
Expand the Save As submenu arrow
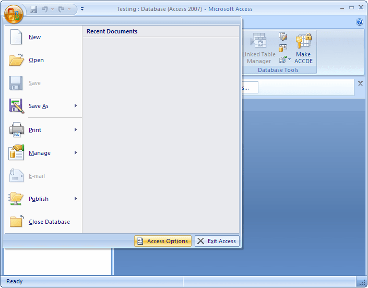tap(76, 106)
